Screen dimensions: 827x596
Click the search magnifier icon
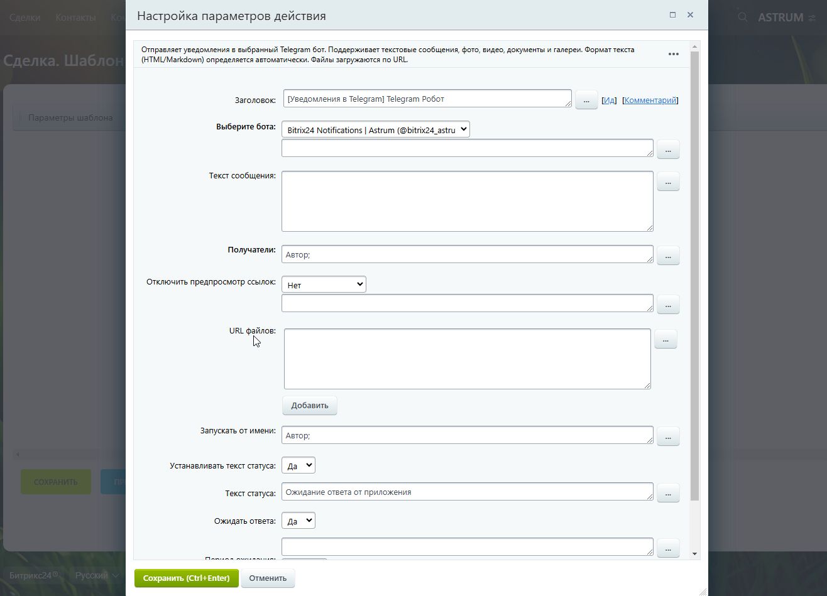click(742, 17)
